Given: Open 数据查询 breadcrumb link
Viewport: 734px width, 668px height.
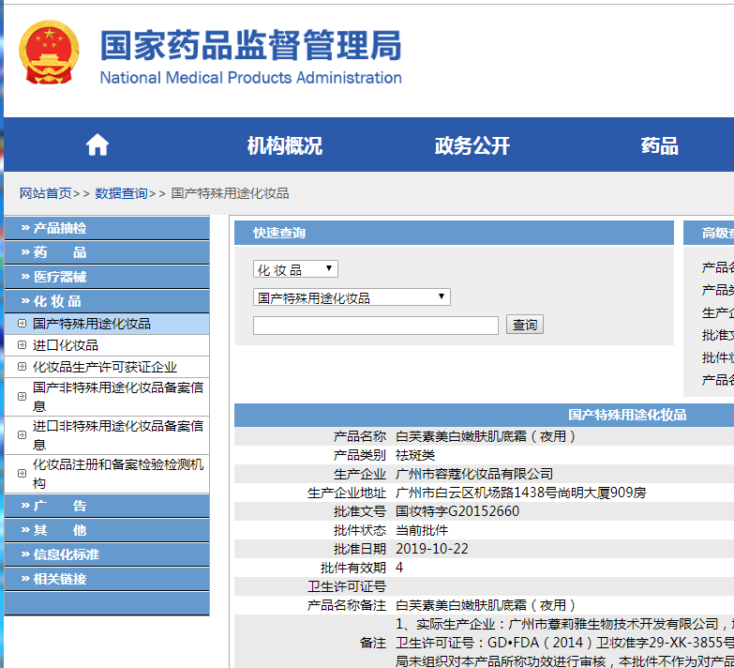Looking at the screenshot, I should pyautogui.click(x=121, y=193).
